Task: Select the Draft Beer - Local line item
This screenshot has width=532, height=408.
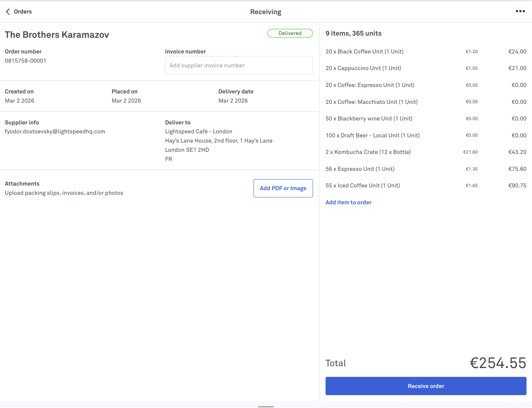Action: 372,135
